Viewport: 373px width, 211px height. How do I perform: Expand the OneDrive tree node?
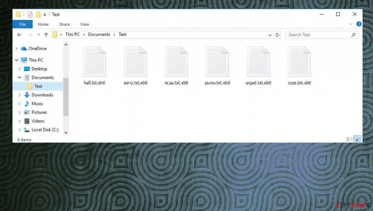pyautogui.click(x=17, y=49)
